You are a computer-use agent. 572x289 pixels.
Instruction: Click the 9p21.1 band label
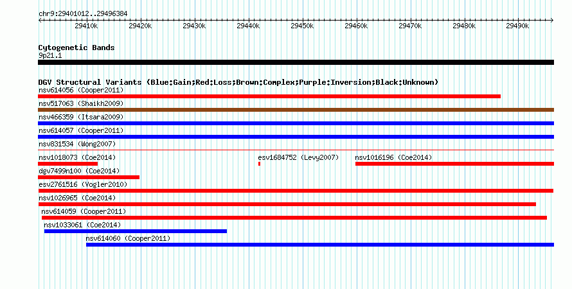50,55
